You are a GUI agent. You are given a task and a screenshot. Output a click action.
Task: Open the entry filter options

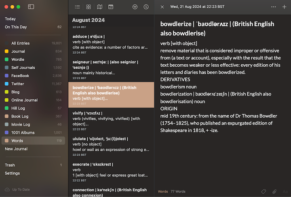point(135,7)
